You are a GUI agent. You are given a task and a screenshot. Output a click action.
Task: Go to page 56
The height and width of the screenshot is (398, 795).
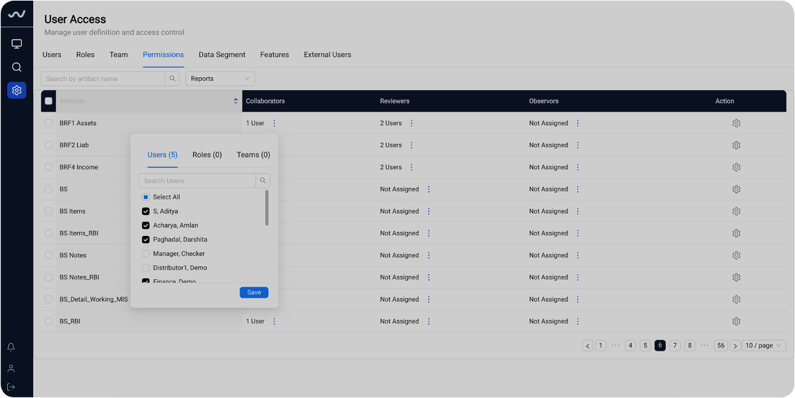point(720,345)
